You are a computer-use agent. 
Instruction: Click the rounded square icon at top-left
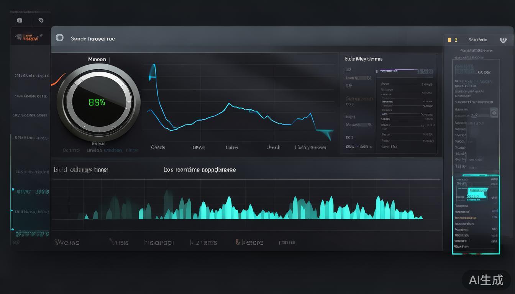(20, 20)
